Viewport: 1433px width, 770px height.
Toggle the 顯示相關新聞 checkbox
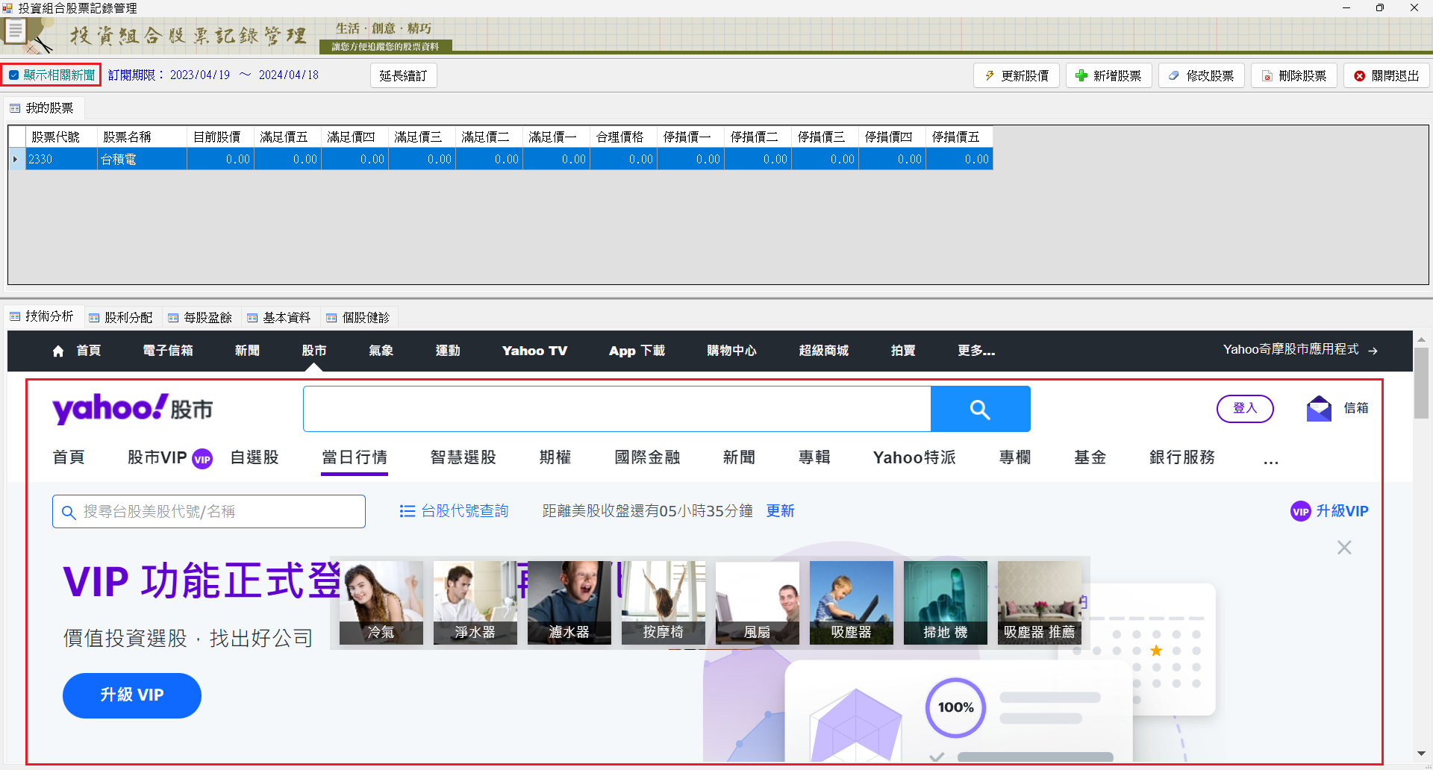coord(14,75)
